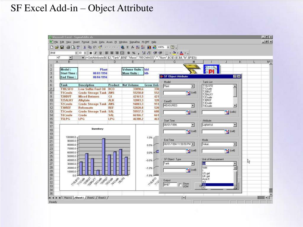Screen dimensions: 303x227
Task: Open the SF Object Type dropdown
Action: tap(193, 163)
